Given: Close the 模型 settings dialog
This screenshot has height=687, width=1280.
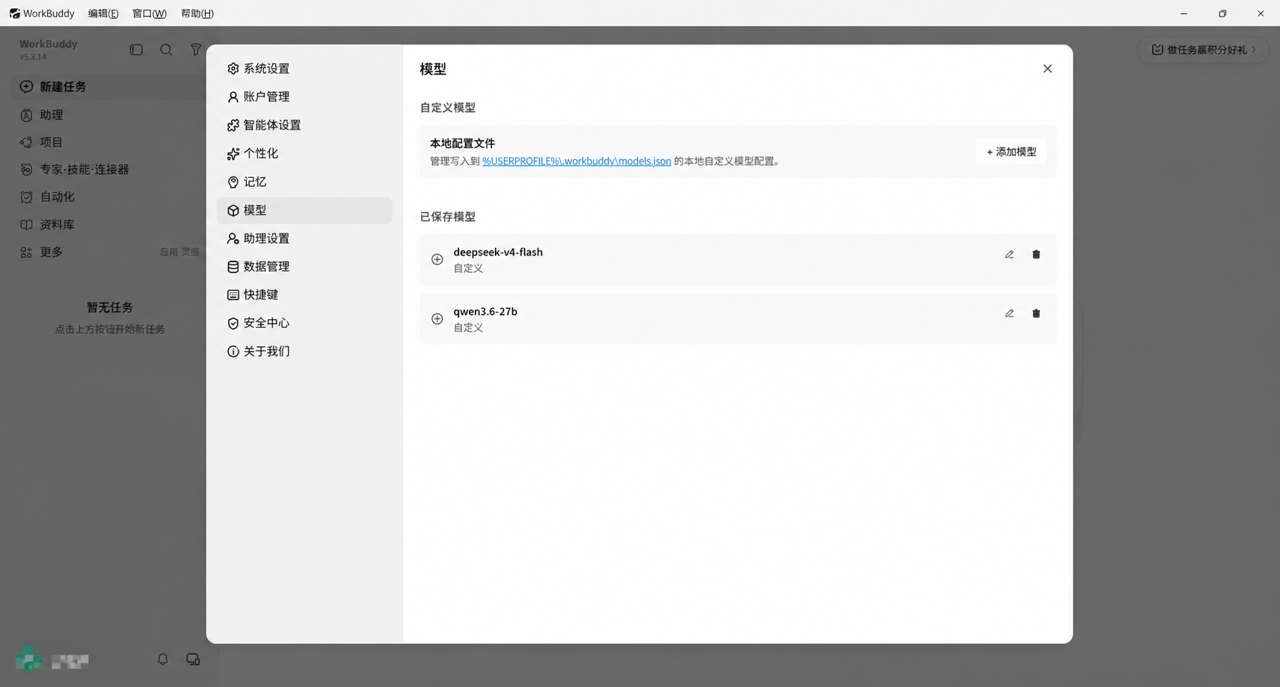Looking at the screenshot, I should pyautogui.click(x=1047, y=69).
